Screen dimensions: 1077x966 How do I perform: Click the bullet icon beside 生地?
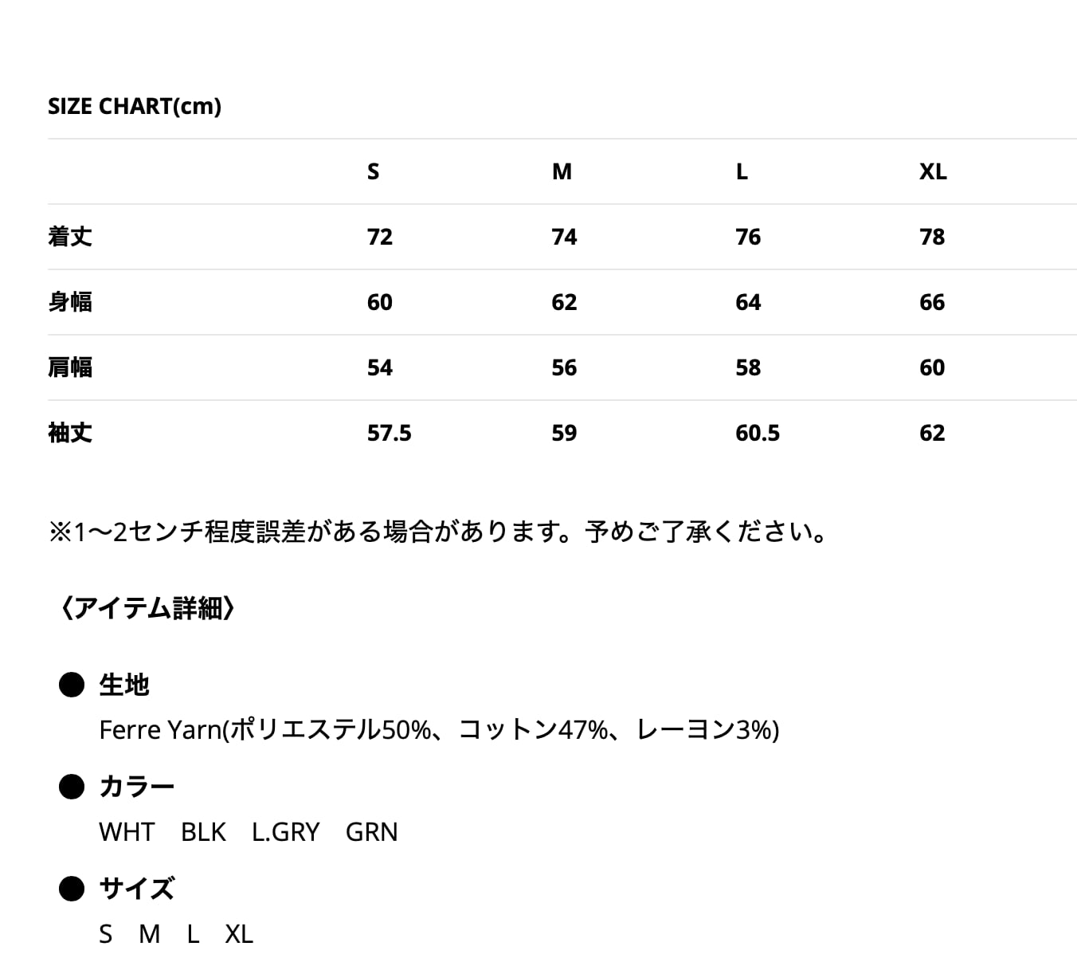click(72, 685)
